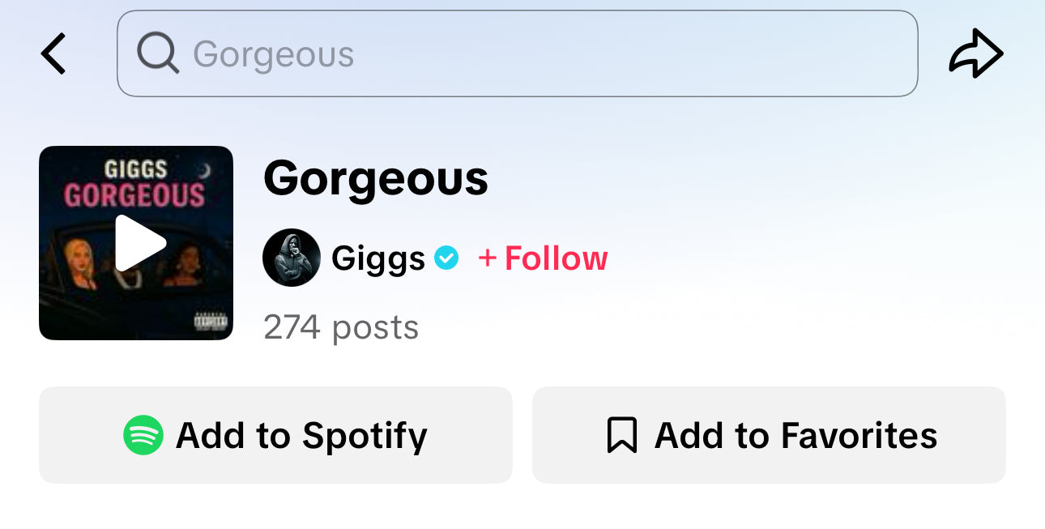Screen dimensions: 1045x529
Task: Save sound with Add to Favorites
Action: (795, 435)
